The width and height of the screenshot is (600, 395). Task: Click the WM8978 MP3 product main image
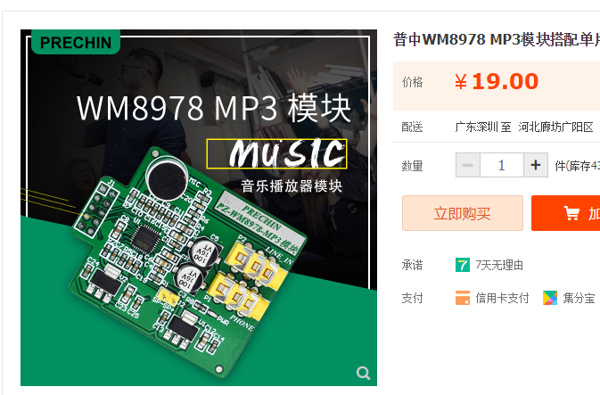tap(199, 208)
